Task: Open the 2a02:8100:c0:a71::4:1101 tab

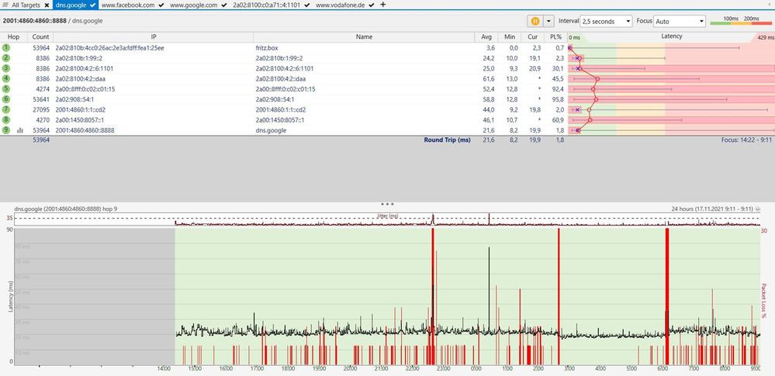Action: tap(267, 5)
